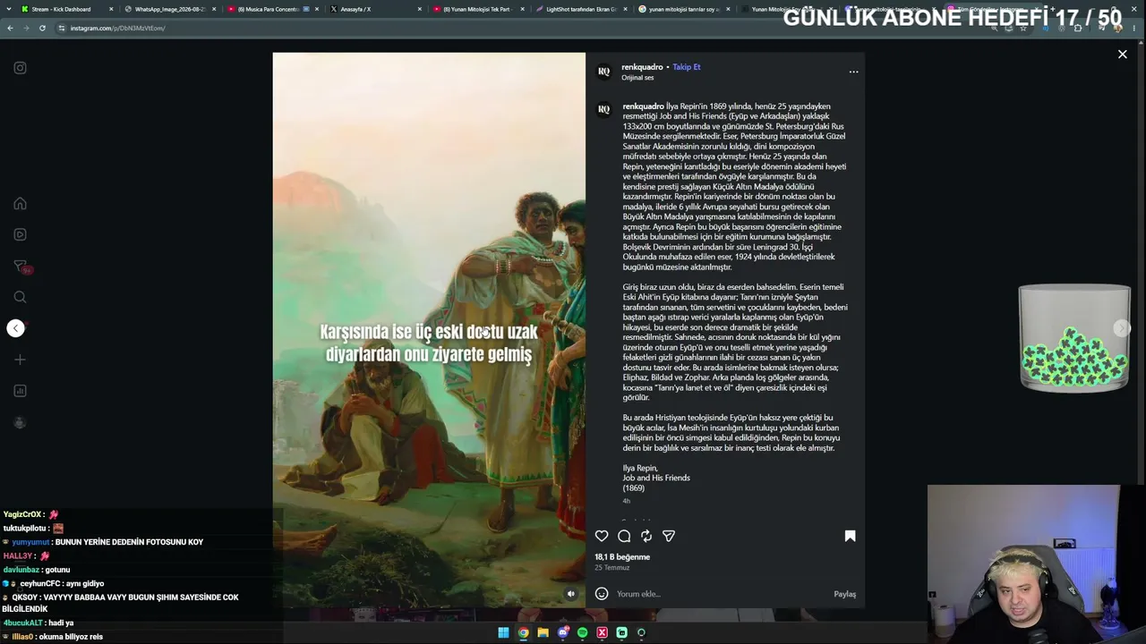
Task: Share the post with paper plane icon
Action: pos(669,536)
